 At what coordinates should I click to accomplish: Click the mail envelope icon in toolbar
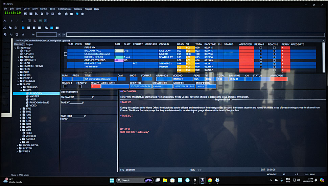71,14
